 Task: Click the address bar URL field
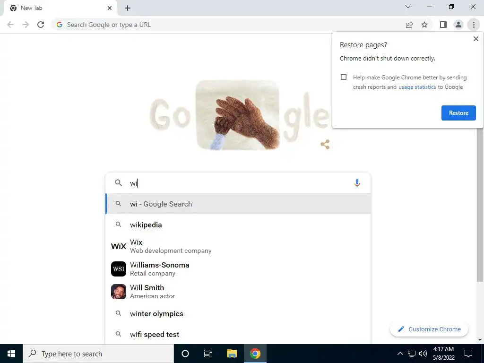coord(228,25)
